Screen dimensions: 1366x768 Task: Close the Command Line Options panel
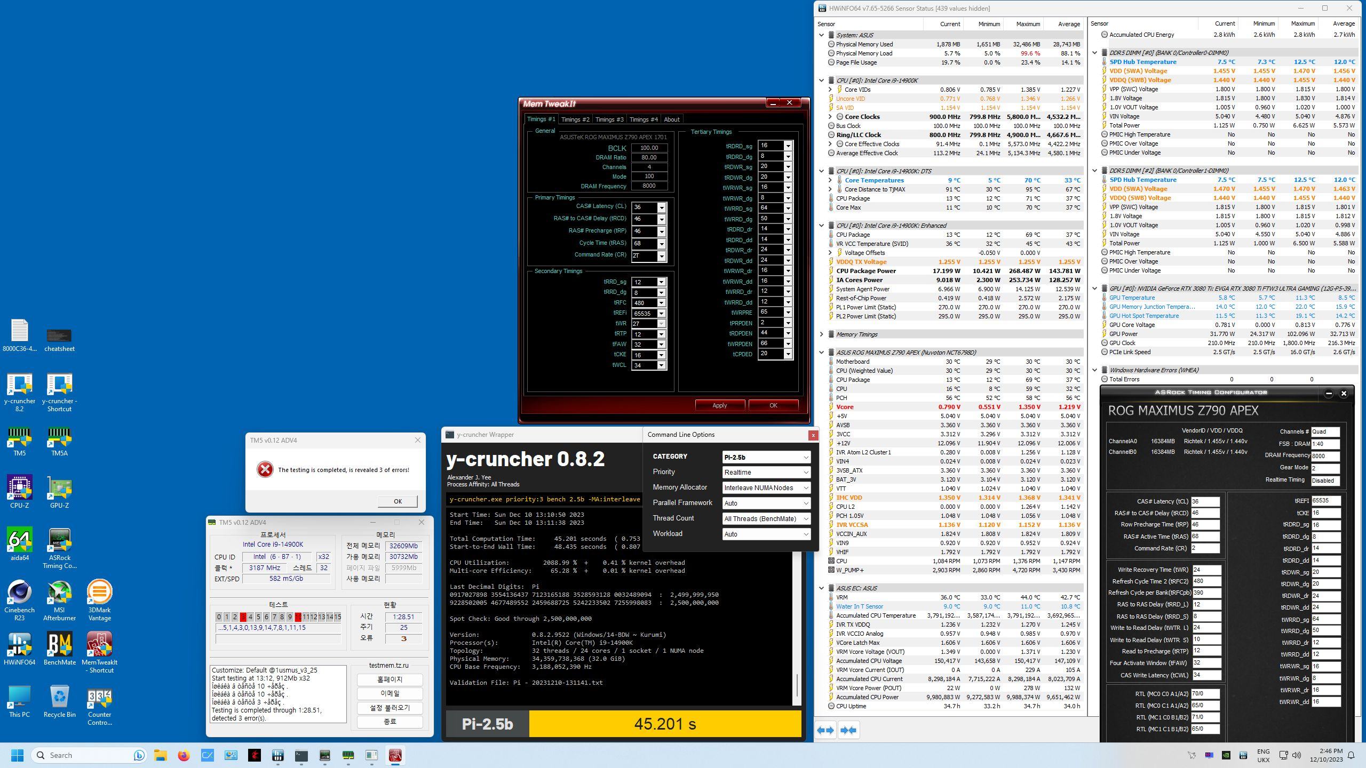tap(813, 435)
